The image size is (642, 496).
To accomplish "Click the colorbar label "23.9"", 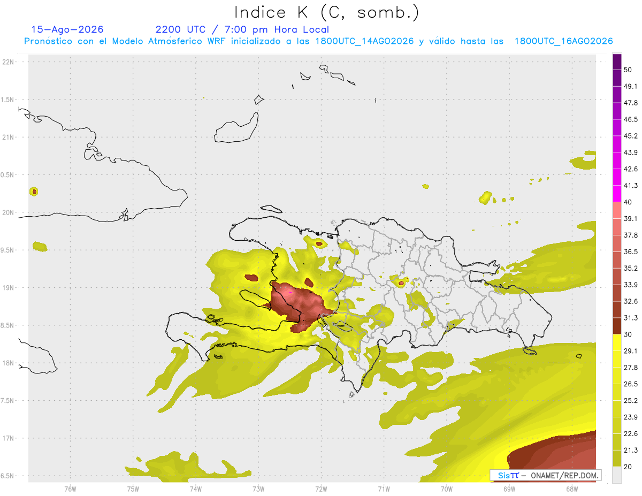I will [x=631, y=417].
